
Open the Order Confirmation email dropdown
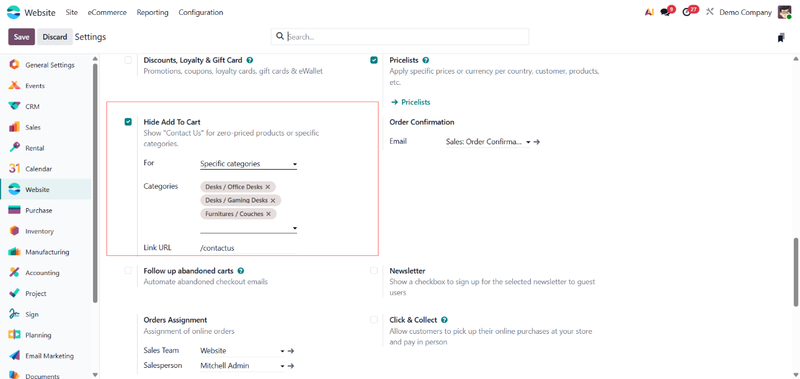click(x=528, y=142)
